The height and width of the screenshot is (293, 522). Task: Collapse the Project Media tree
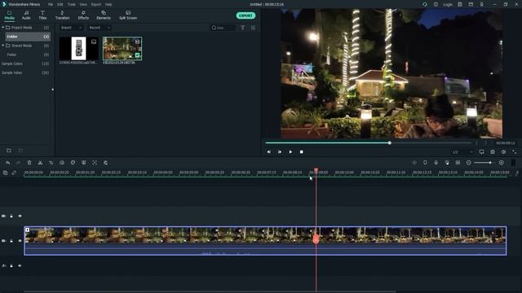pyautogui.click(x=3, y=27)
